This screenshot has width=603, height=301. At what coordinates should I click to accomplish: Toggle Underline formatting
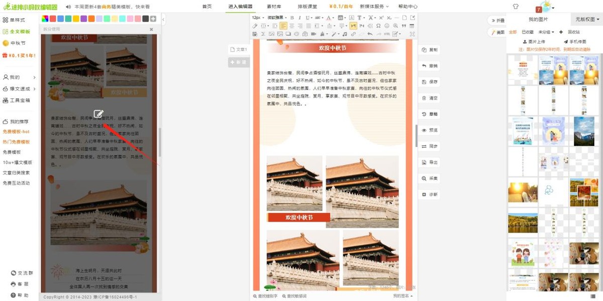pyautogui.click(x=307, y=18)
